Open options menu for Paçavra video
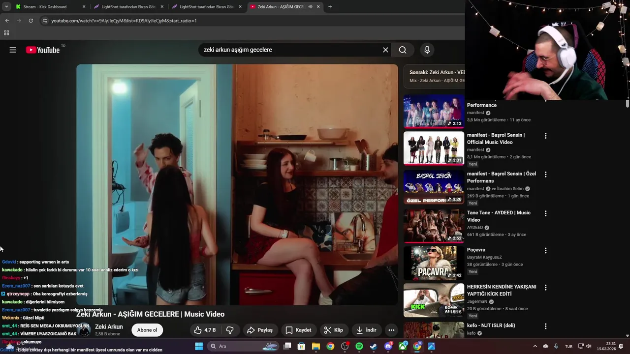The width and height of the screenshot is (630, 354). click(545, 250)
